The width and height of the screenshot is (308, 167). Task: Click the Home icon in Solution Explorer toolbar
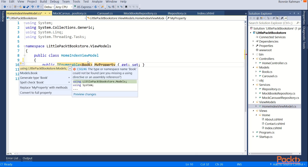(258, 18)
